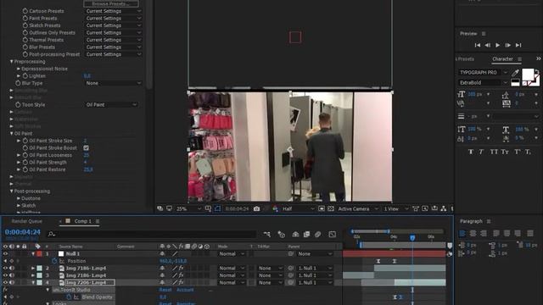543x305 pixels.
Task: Click the current time 0:00:04:24 display
Action: (x=23, y=232)
